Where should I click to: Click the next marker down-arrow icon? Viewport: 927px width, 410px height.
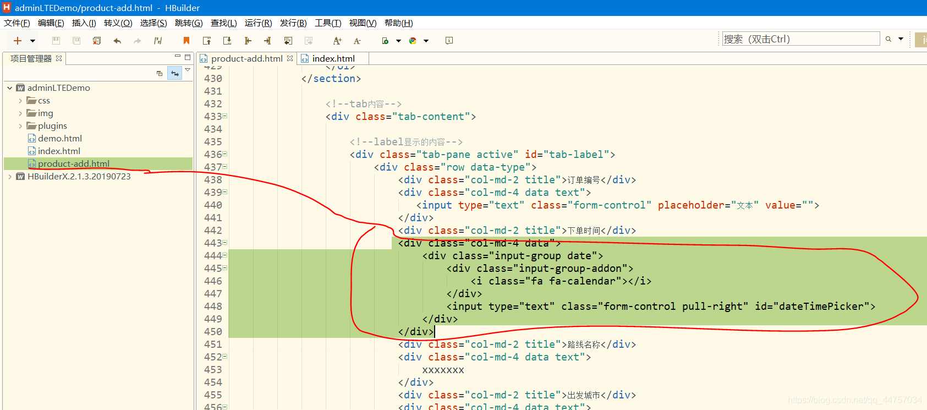(227, 41)
